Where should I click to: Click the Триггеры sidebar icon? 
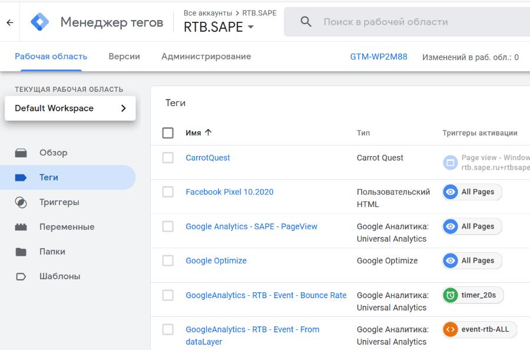pyautogui.click(x=21, y=203)
